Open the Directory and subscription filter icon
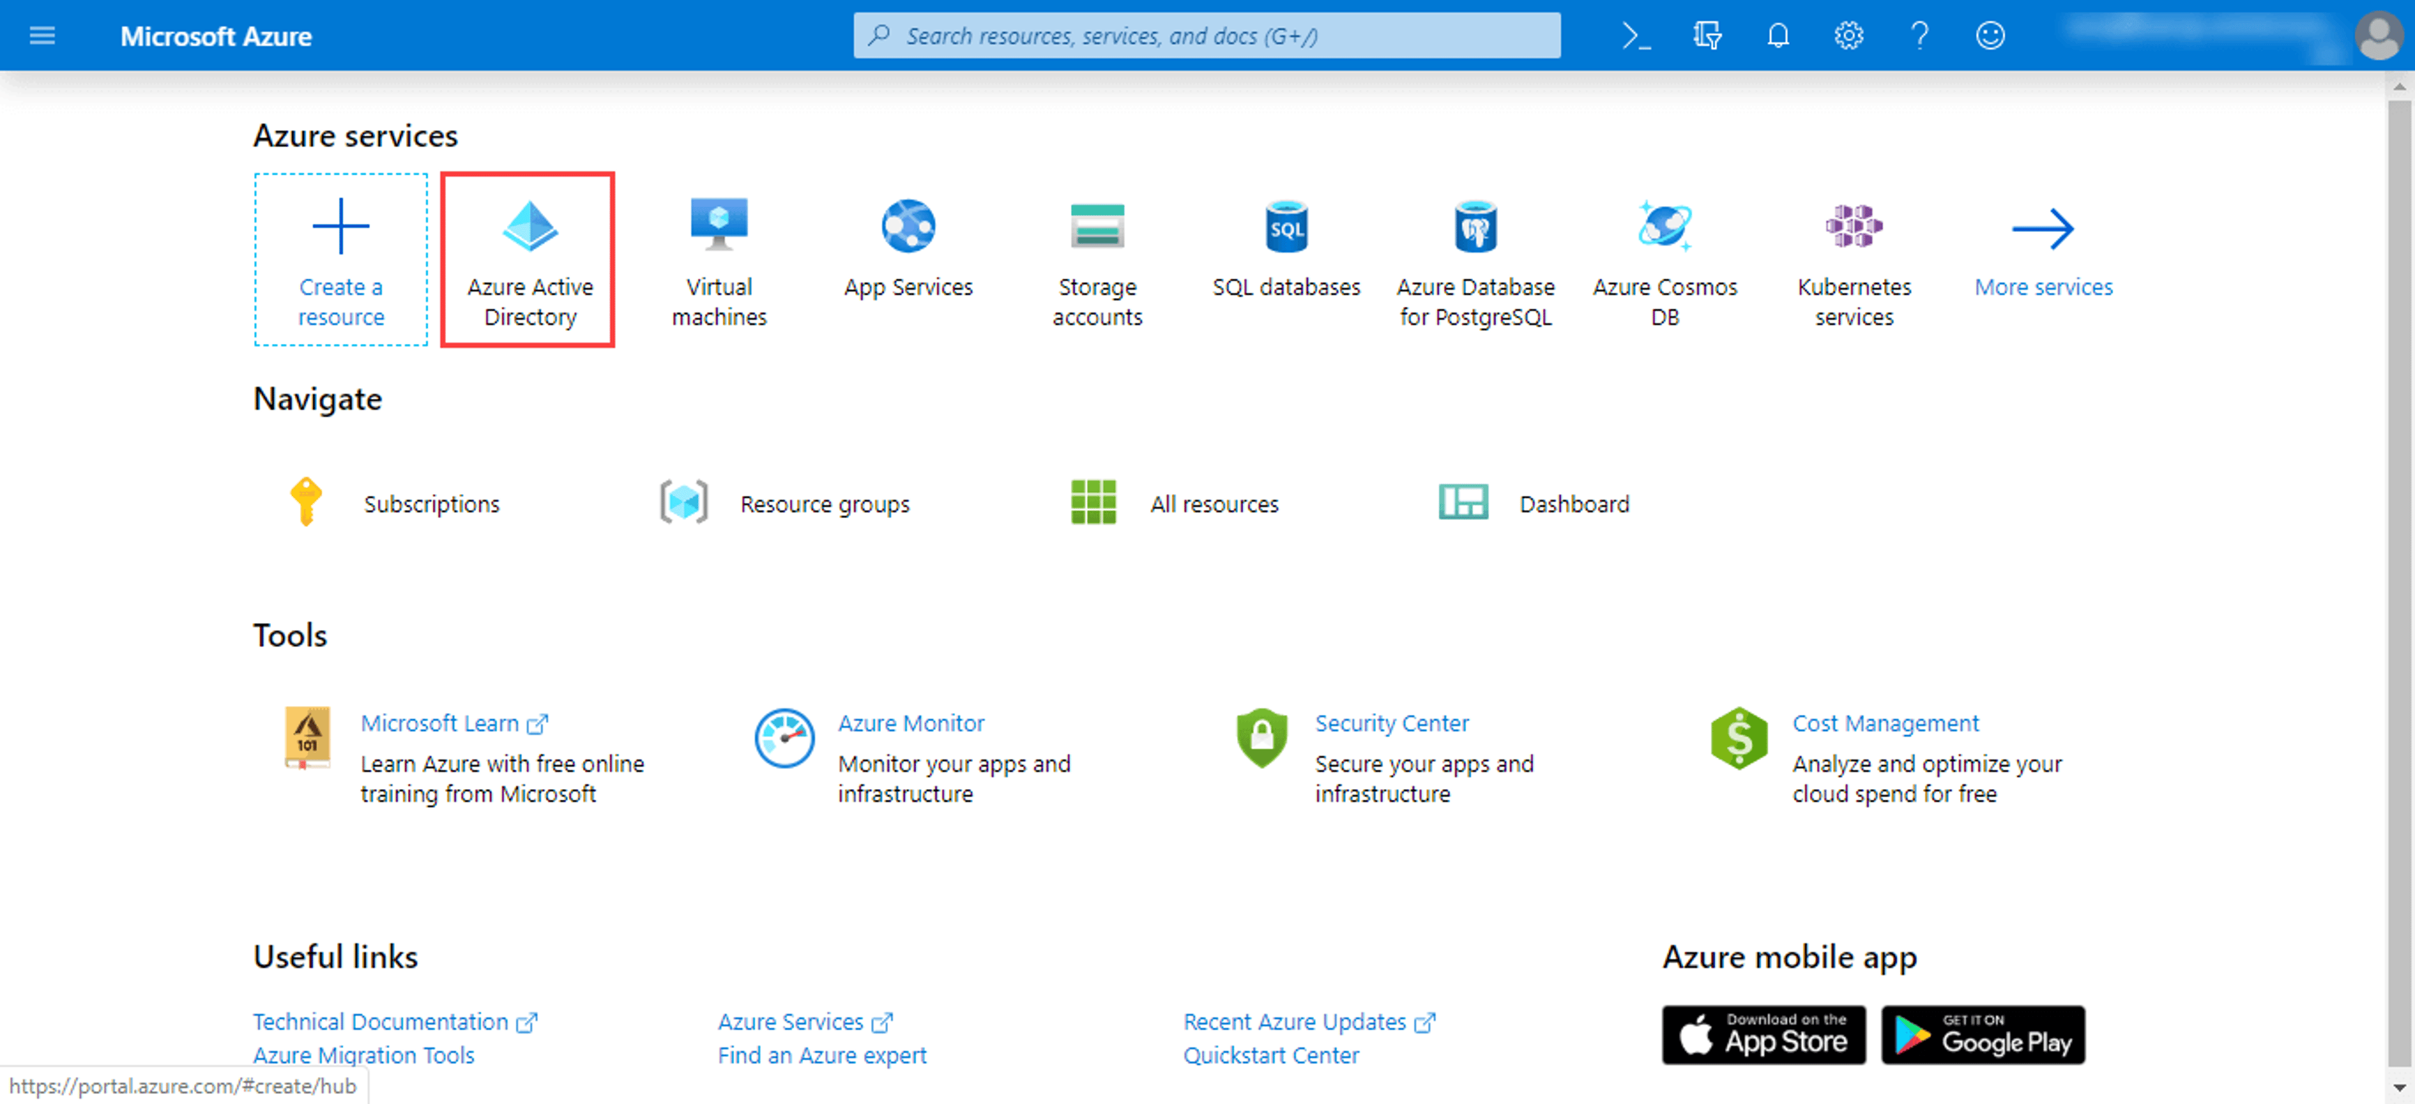 click(x=1707, y=36)
